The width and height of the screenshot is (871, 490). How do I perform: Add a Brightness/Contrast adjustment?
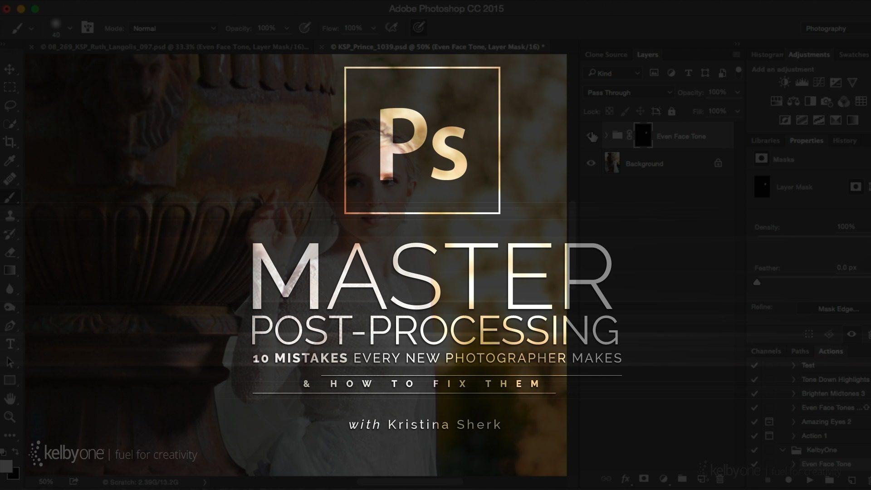784,83
